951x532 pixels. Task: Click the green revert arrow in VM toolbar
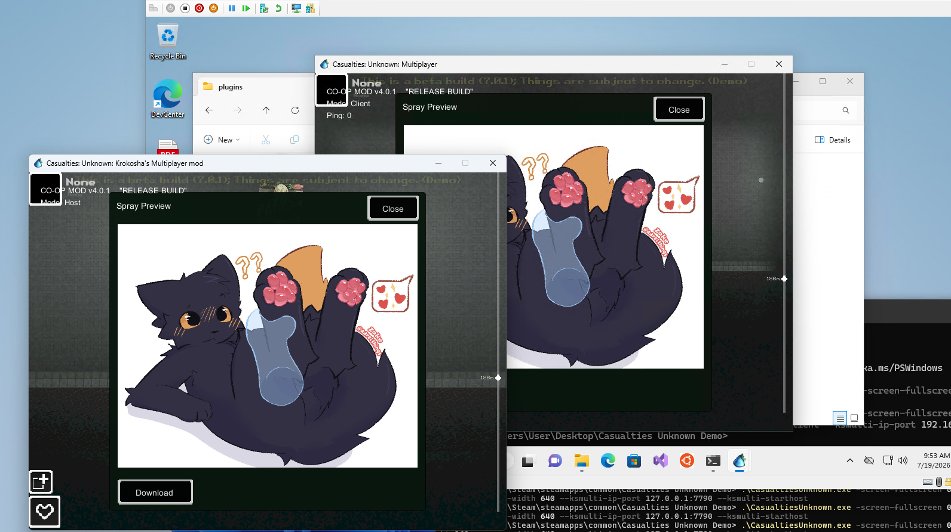click(278, 8)
